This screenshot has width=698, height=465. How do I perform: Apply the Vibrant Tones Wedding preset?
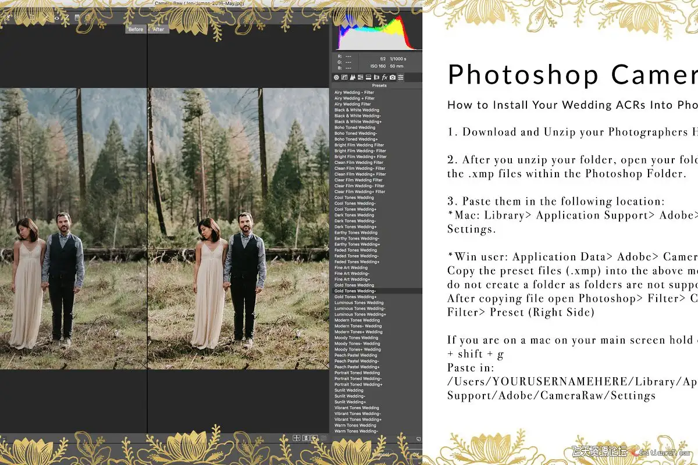coord(357,407)
